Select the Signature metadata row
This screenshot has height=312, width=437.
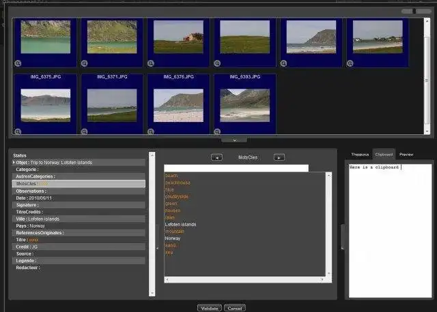(79, 205)
